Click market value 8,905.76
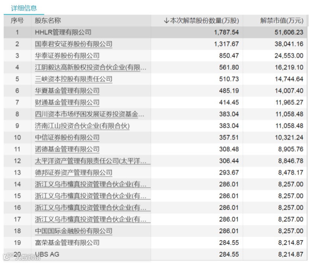Image resolution: width=309 pixels, height=263 pixels. pos(291,149)
